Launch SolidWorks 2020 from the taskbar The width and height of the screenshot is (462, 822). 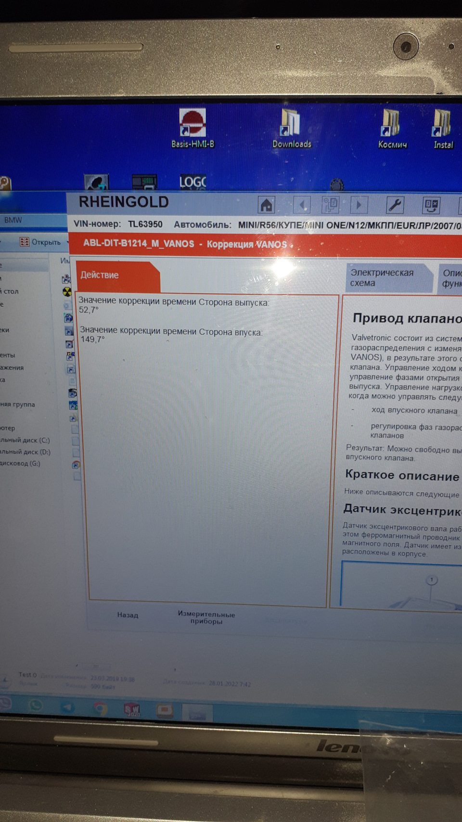click(132, 710)
